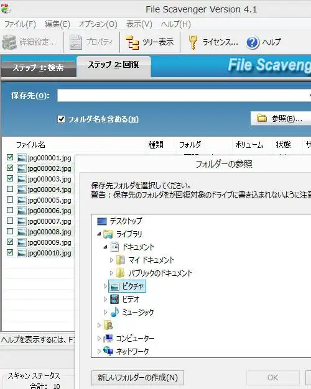Click the File Scavenger app icon in title bar
This screenshot has height=389, width=311.
pos(6,8)
